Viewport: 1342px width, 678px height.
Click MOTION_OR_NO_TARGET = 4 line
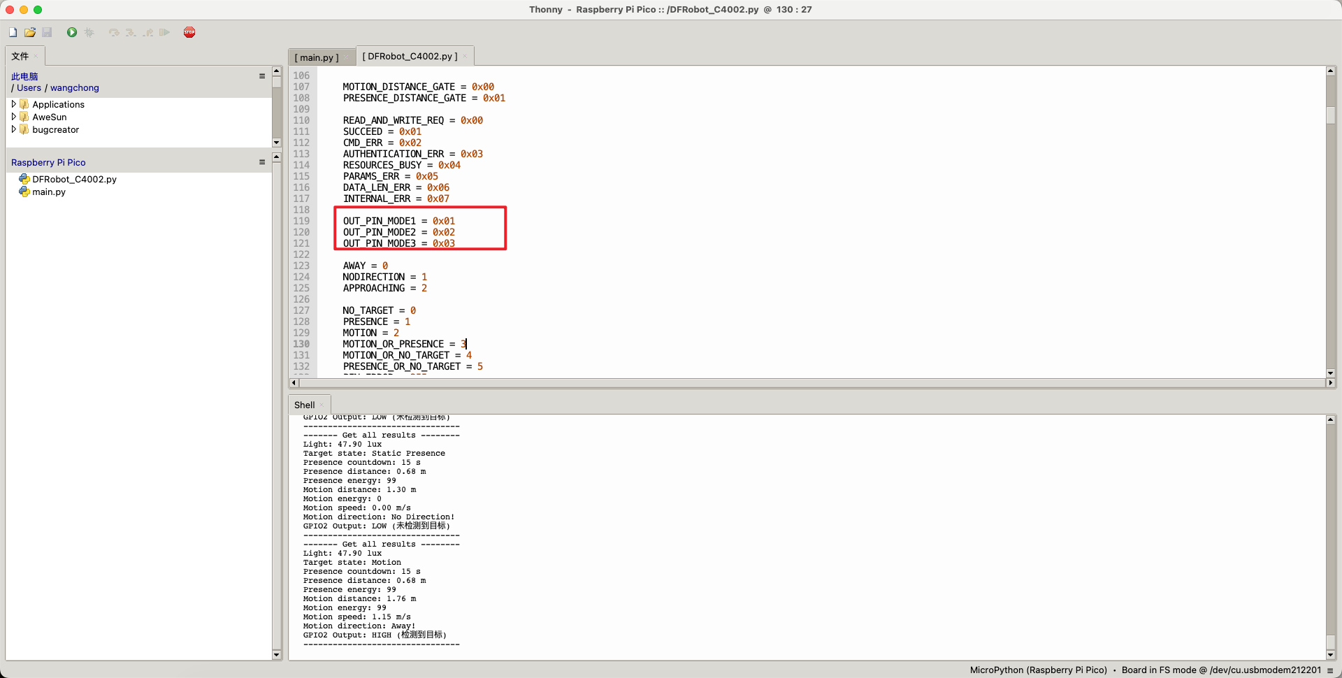point(407,355)
